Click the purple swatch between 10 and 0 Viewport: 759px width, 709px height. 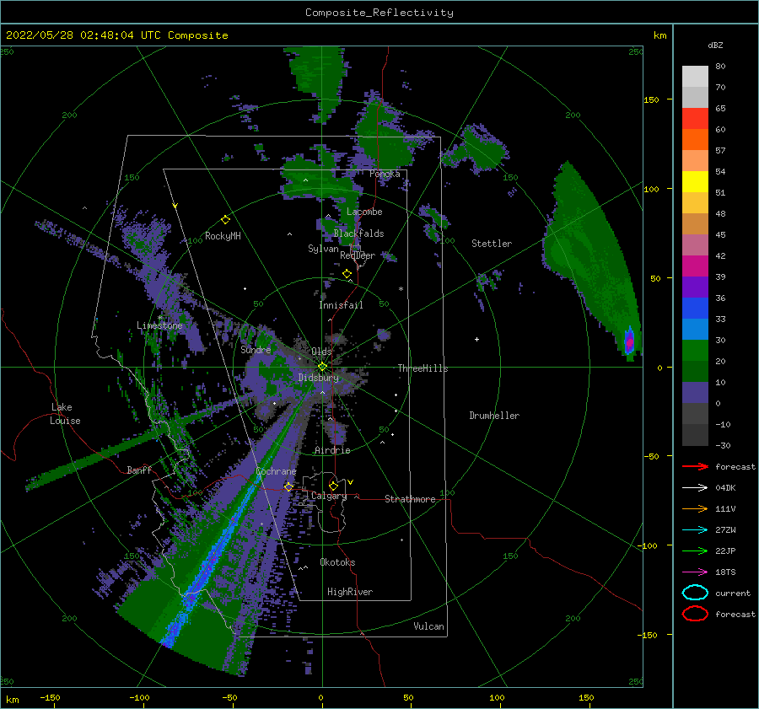click(695, 393)
